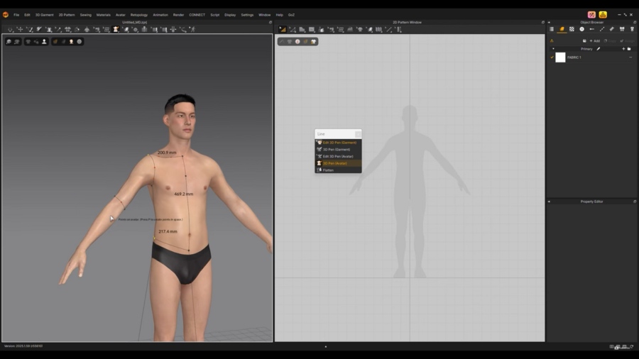
Task: Click the application logo in top-left corner
Action: [x=6, y=14]
